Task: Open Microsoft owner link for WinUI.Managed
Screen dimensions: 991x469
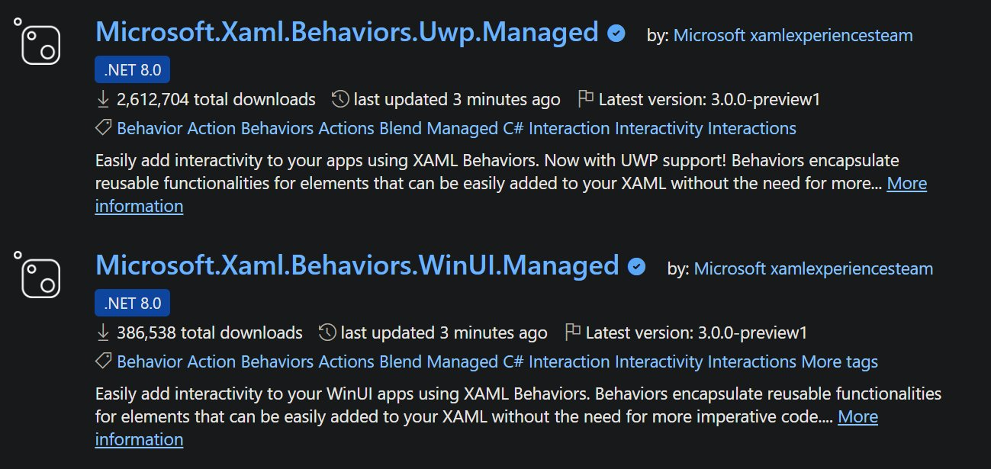Action: coord(730,268)
